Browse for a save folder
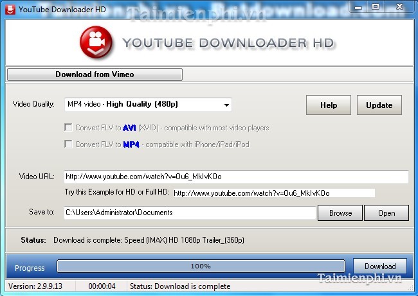The height and width of the screenshot is (296, 418). coord(340,213)
